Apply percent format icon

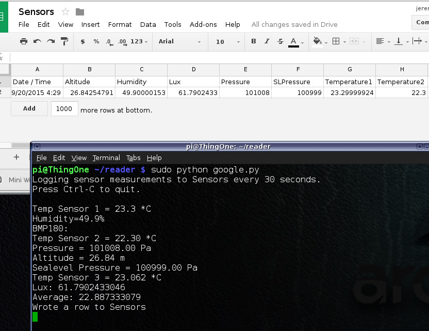96,41
